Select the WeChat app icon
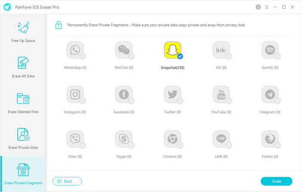The height and width of the screenshot is (192, 301). [124, 50]
